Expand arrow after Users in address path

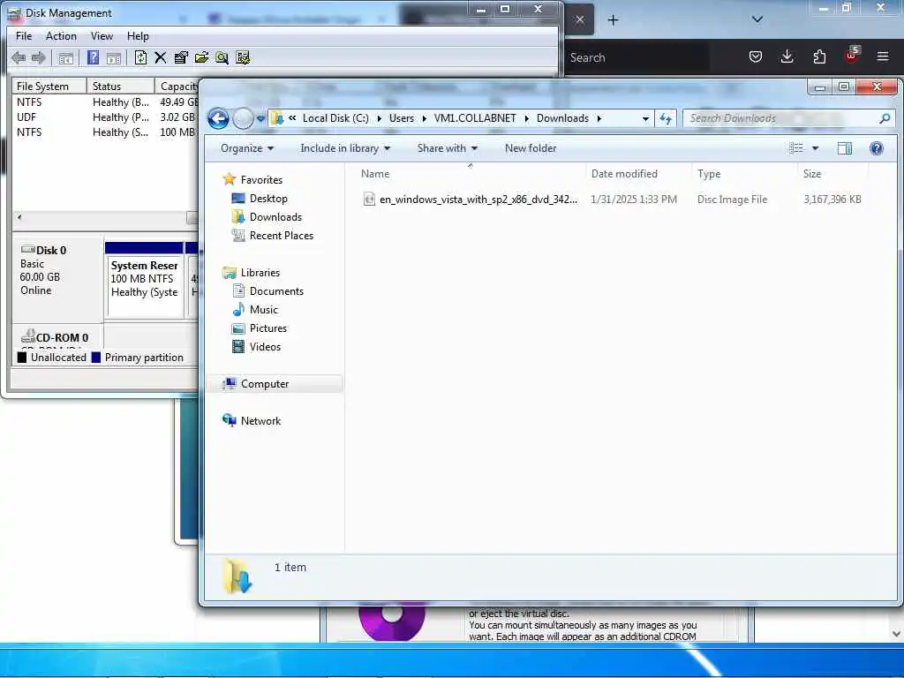coord(425,118)
